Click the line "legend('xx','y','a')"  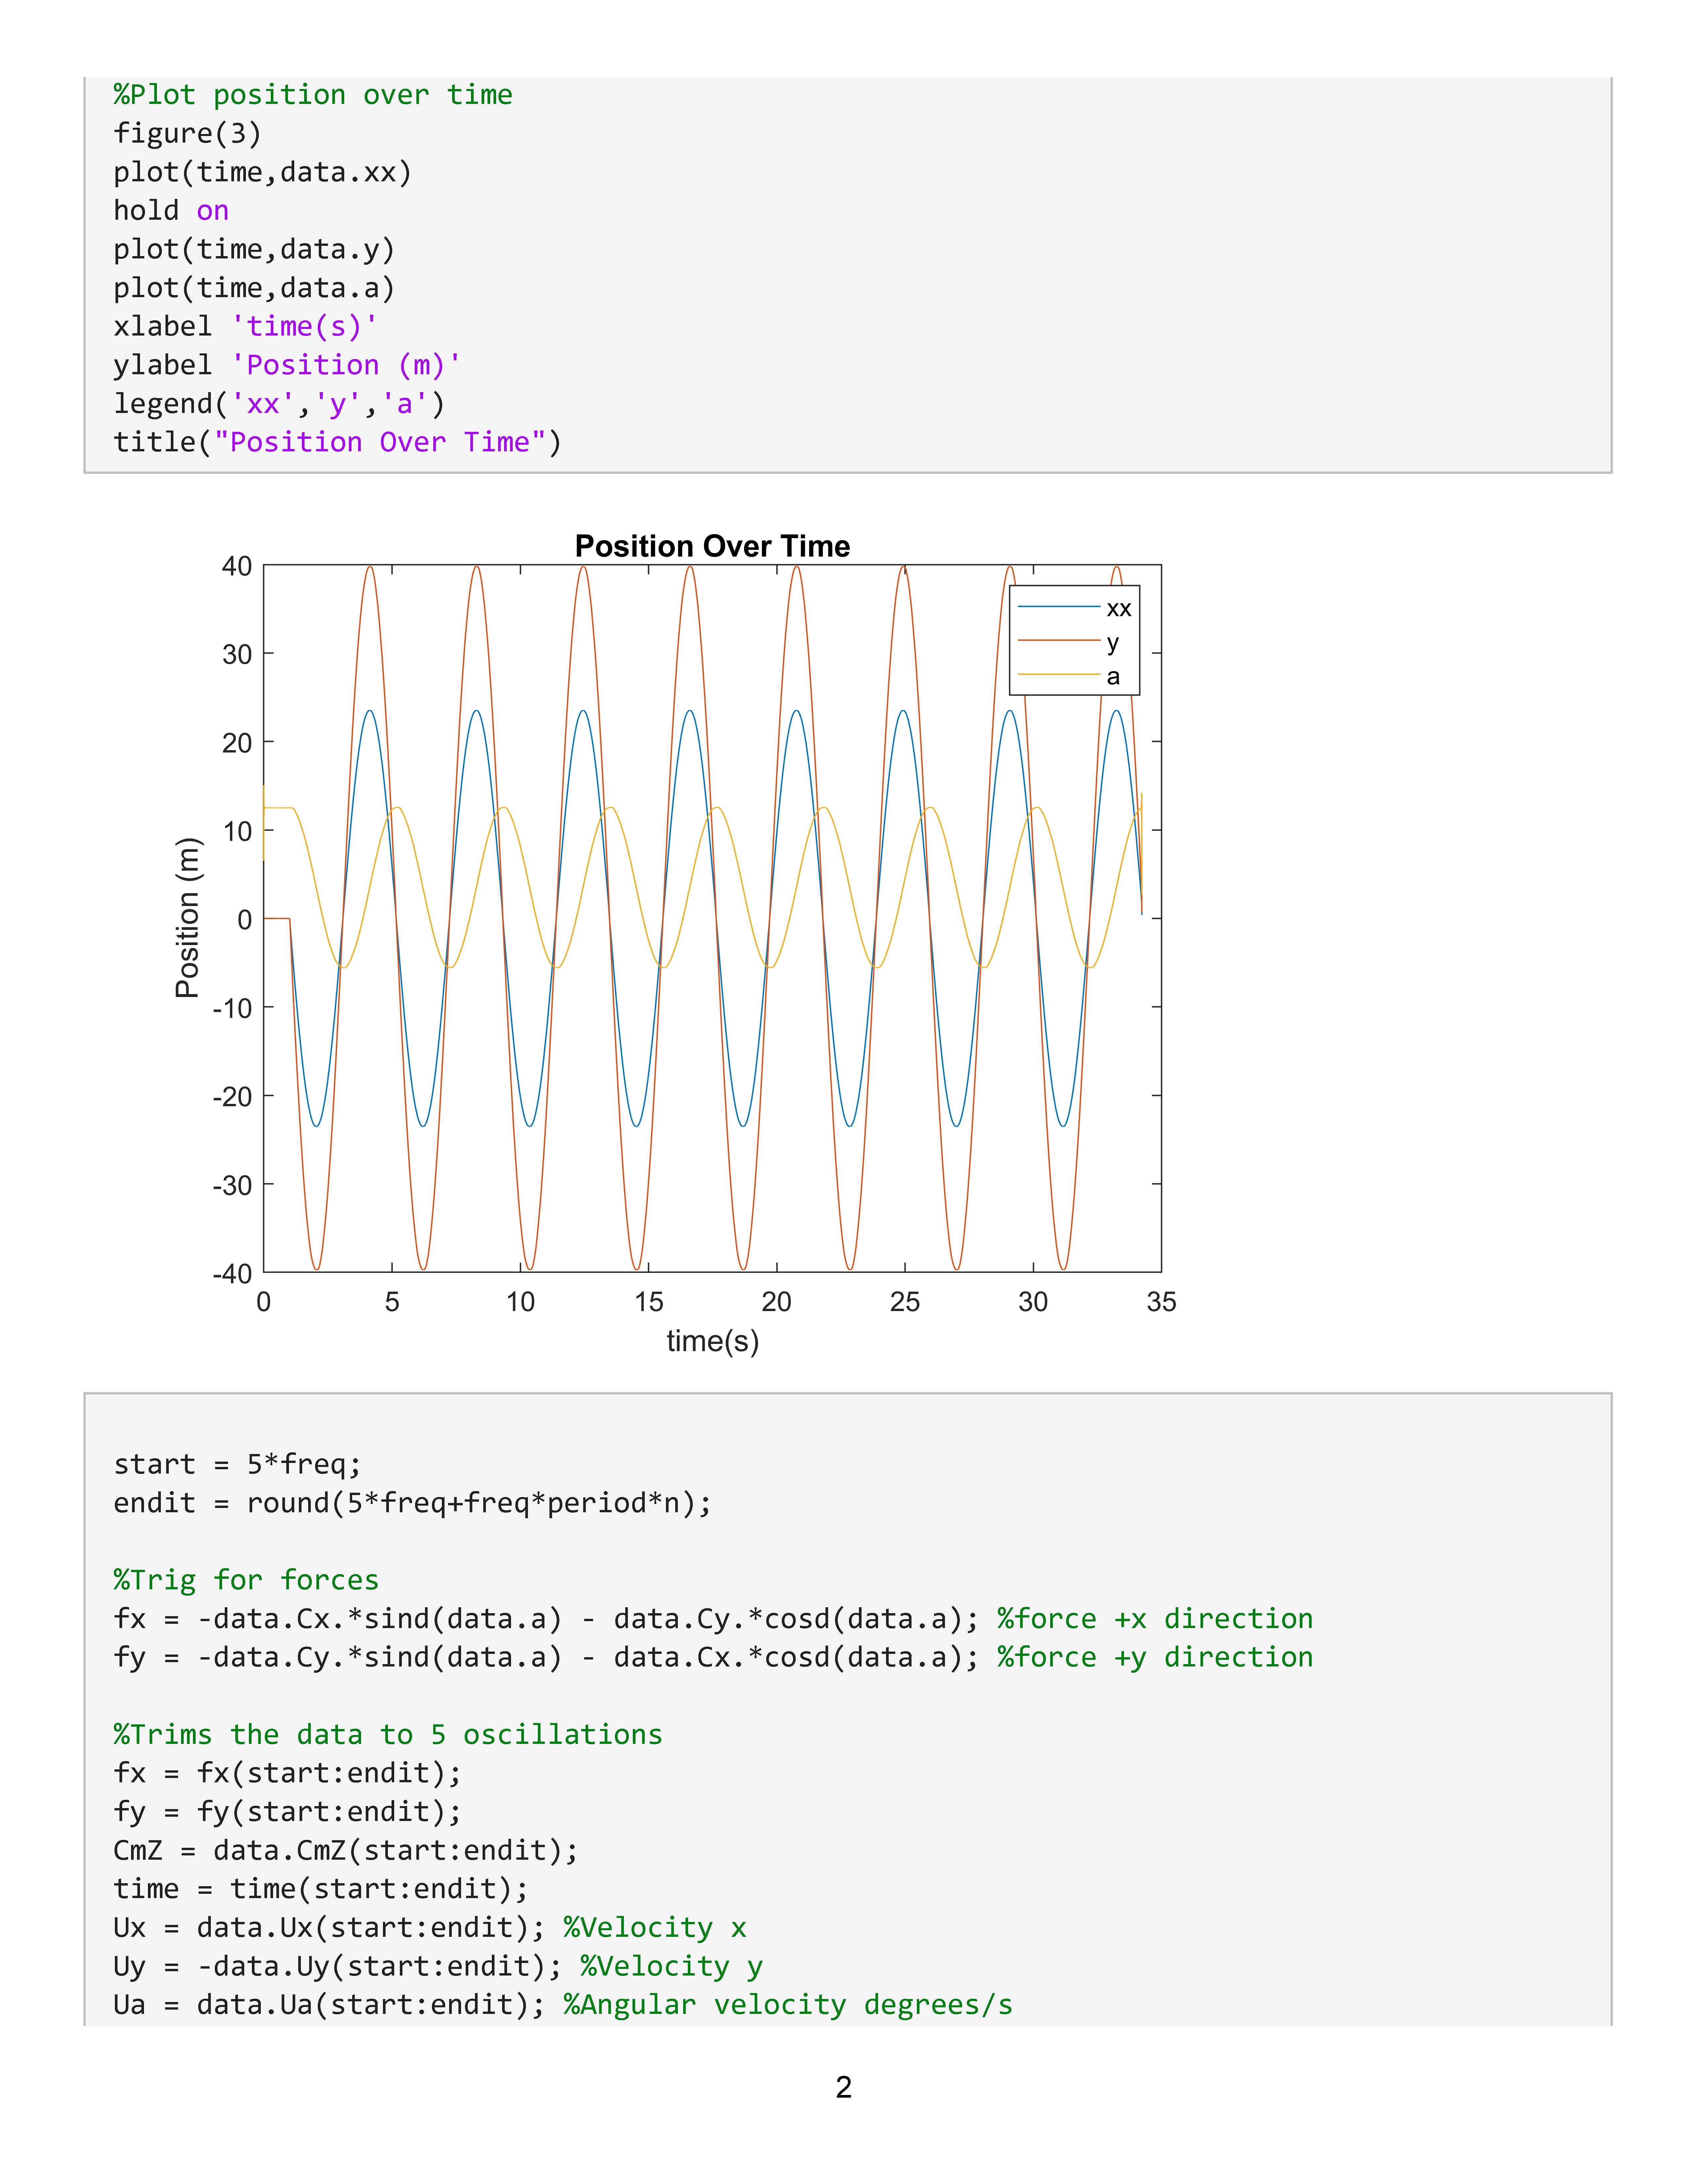(279, 404)
